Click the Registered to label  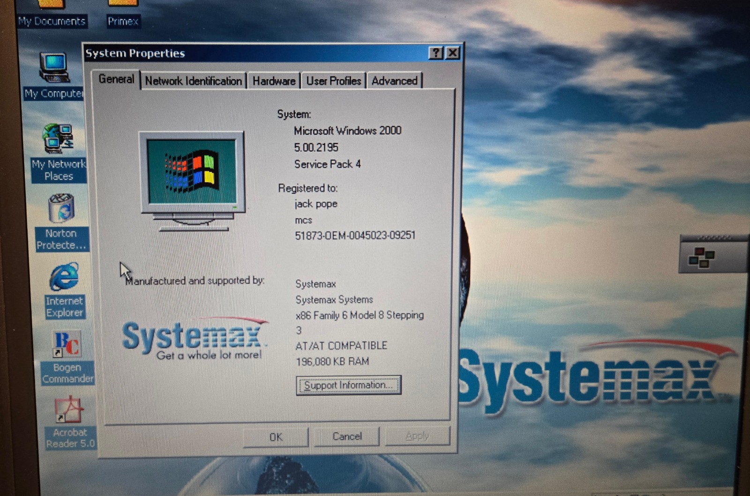(307, 188)
